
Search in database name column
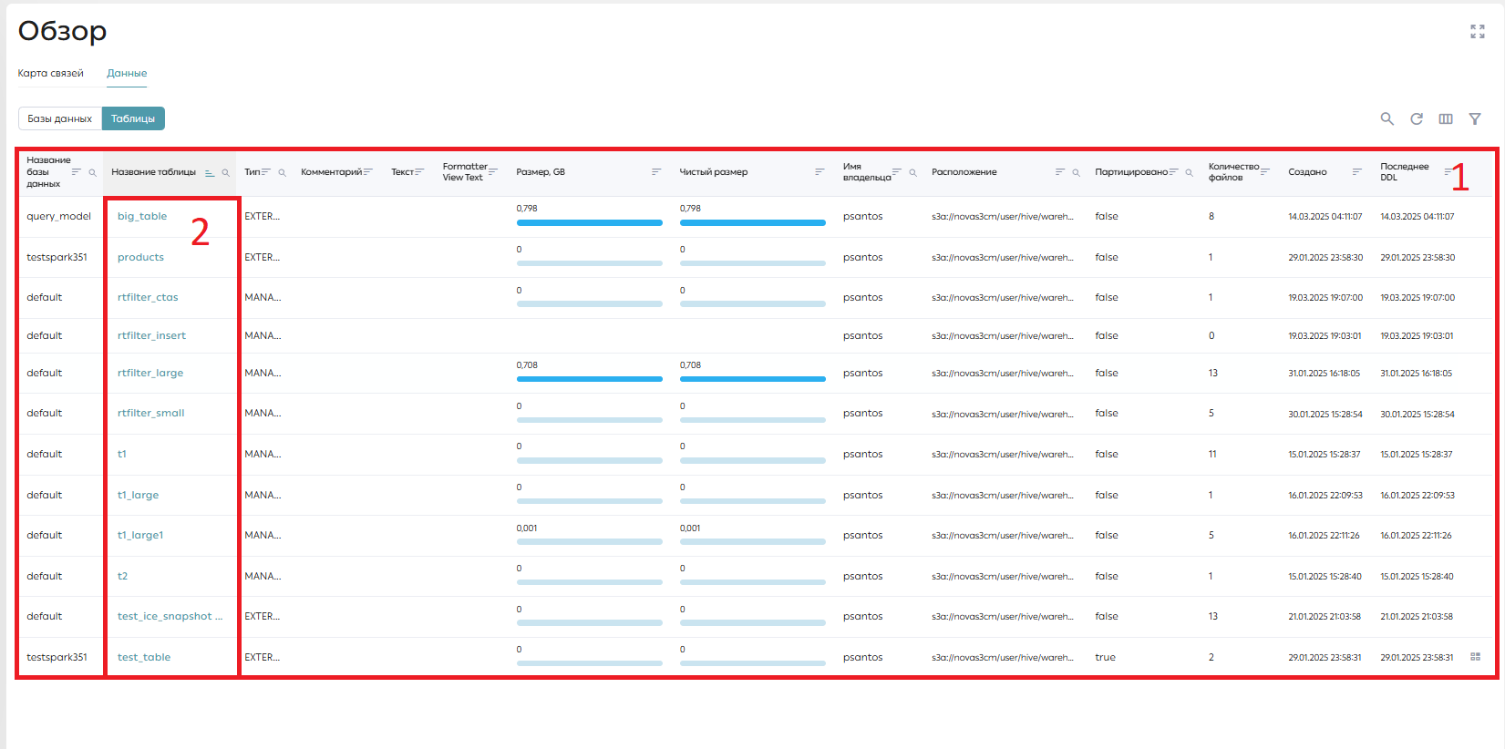[x=92, y=172]
